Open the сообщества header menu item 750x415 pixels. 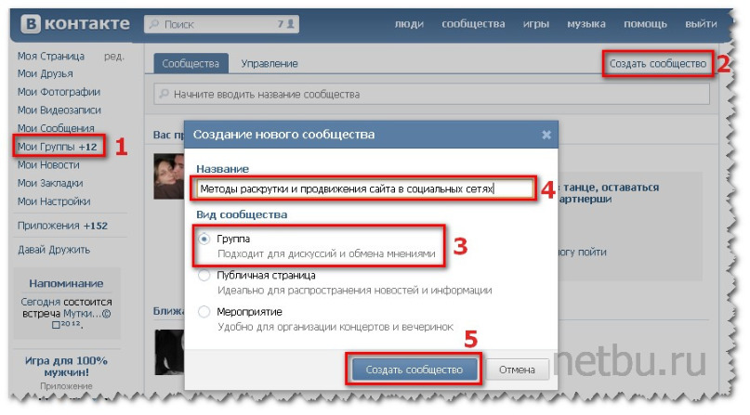click(473, 24)
